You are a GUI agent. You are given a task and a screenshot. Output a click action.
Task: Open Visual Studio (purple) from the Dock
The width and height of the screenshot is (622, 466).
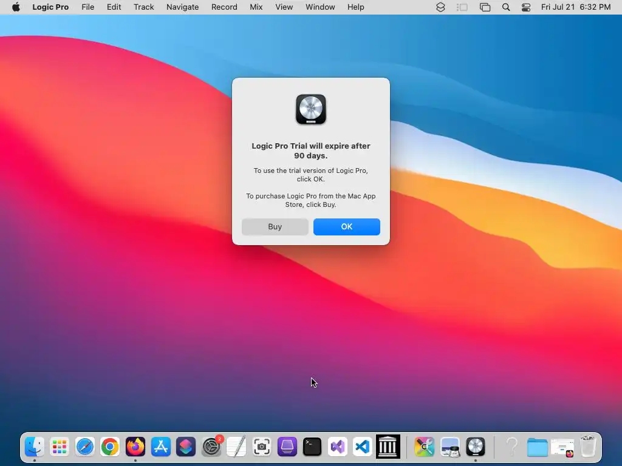(338, 447)
